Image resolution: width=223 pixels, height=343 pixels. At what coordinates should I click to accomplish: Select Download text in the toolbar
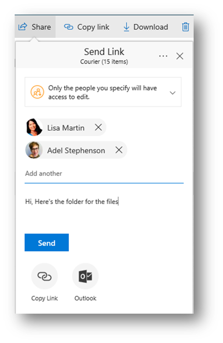[151, 27]
